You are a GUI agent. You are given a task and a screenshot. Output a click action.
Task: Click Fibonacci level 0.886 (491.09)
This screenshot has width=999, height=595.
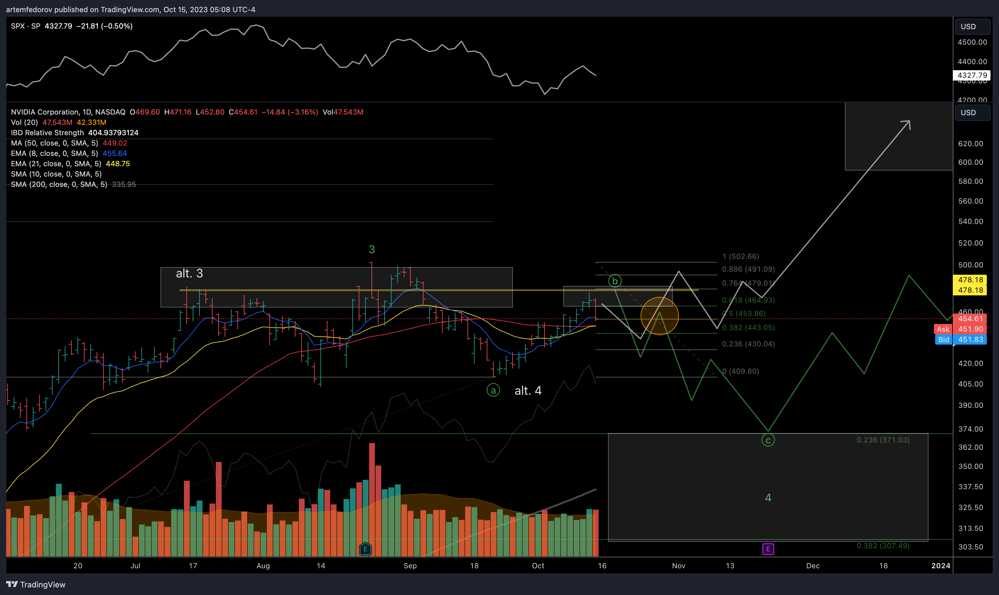pos(748,269)
